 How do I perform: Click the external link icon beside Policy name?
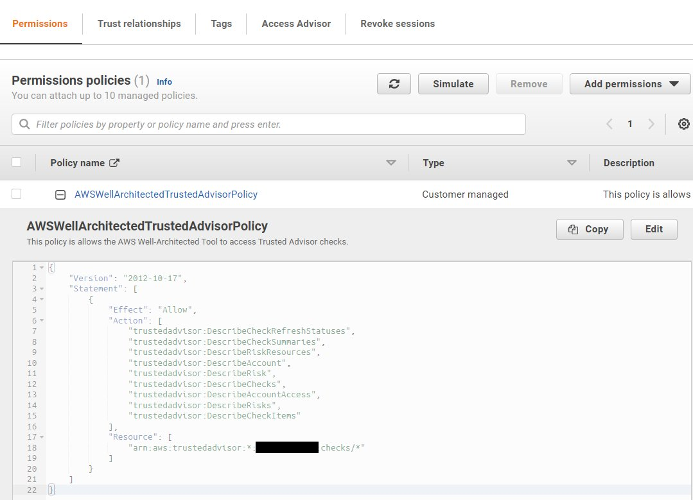point(114,163)
